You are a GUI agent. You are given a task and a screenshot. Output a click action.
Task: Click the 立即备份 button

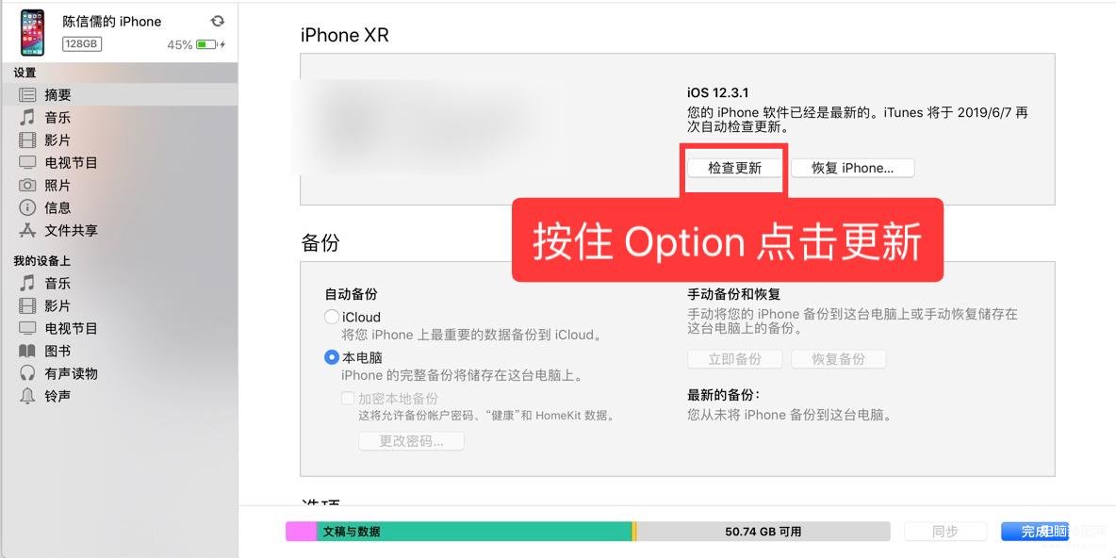(x=734, y=359)
